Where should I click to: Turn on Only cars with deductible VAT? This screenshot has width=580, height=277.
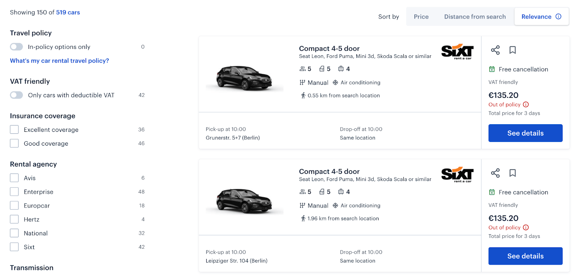[x=16, y=95]
